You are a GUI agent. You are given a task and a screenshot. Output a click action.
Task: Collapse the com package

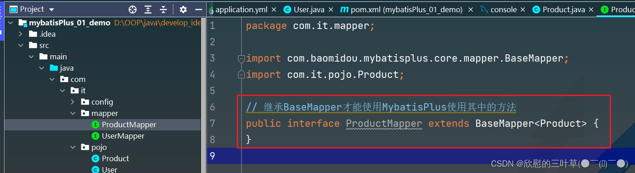[52, 79]
